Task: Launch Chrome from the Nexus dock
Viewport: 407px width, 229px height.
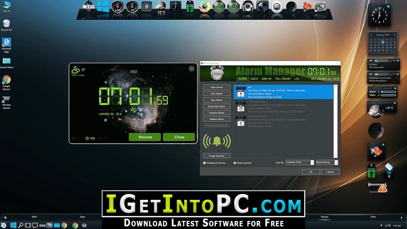Action: pyautogui.click(x=205, y=7)
